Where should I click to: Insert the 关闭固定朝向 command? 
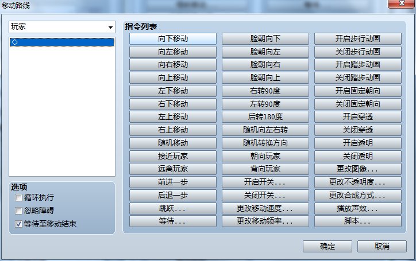[x=358, y=104]
